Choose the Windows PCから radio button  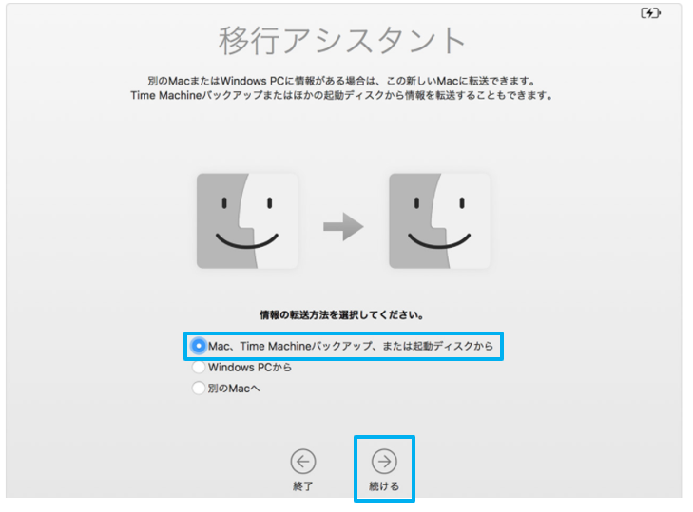[x=199, y=367]
